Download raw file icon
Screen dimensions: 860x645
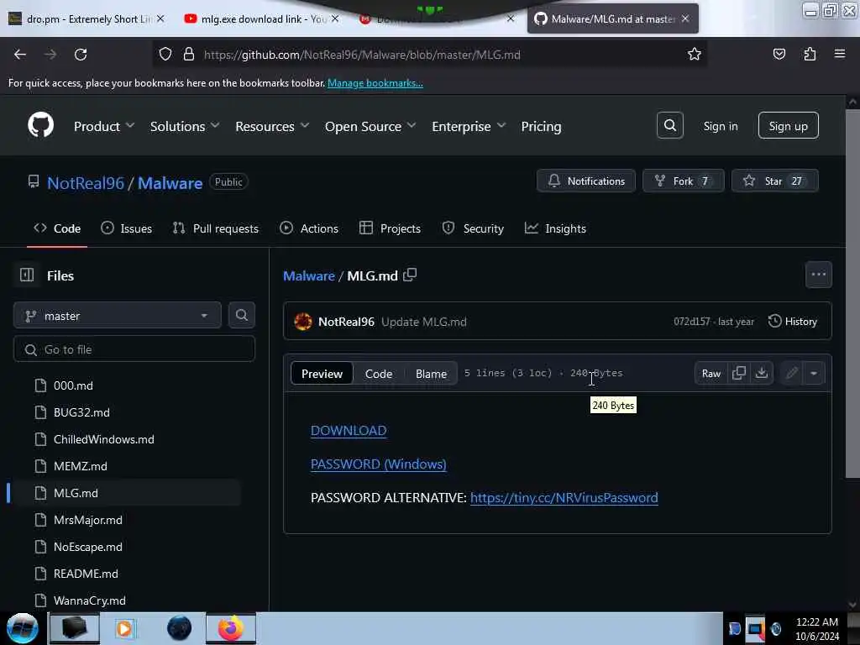coord(761,373)
